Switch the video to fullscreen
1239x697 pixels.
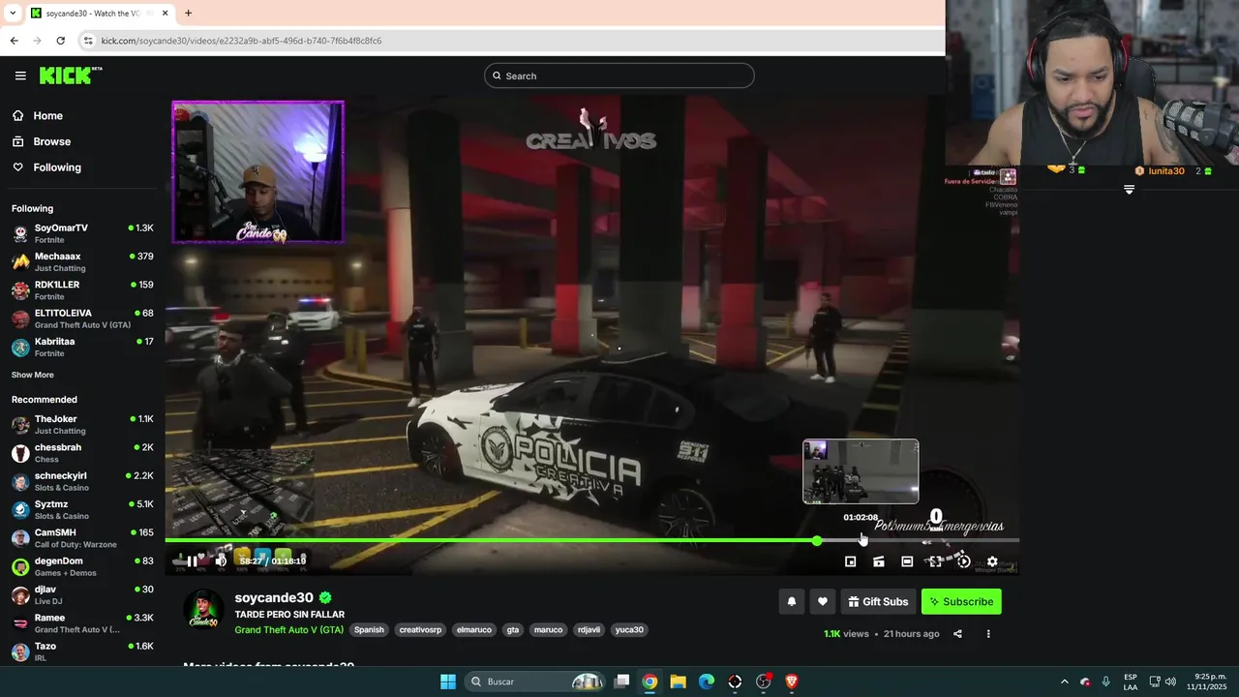(935, 561)
